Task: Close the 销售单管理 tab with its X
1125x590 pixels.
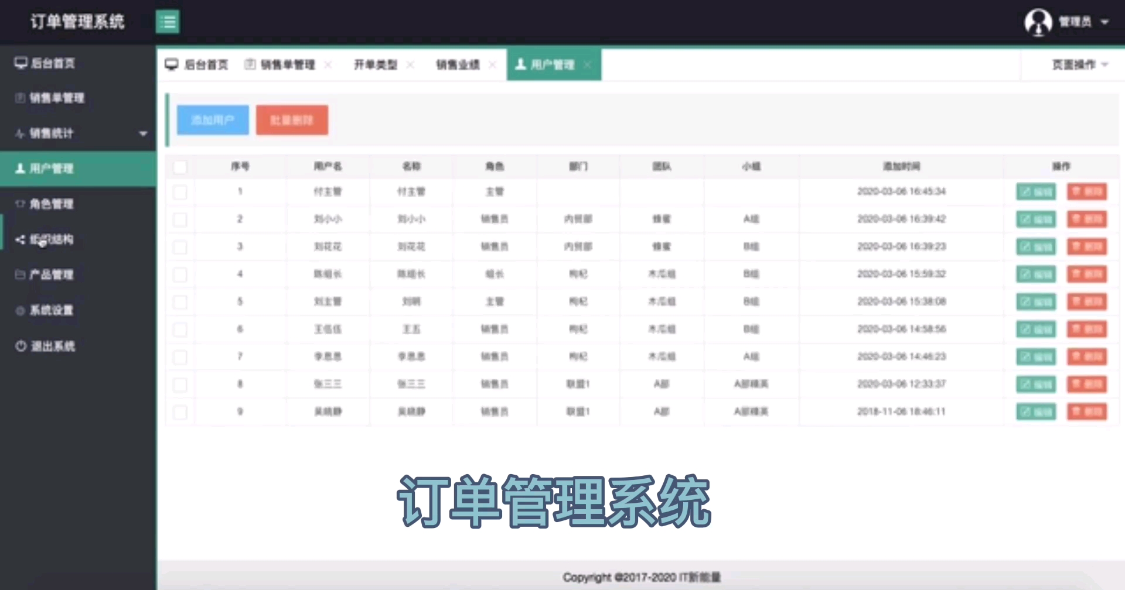Action: (329, 64)
